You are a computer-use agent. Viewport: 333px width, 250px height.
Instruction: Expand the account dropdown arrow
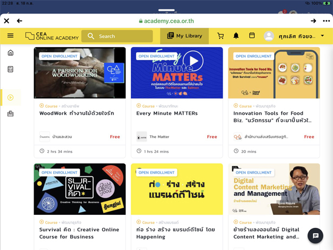pyautogui.click(x=322, y=36)
